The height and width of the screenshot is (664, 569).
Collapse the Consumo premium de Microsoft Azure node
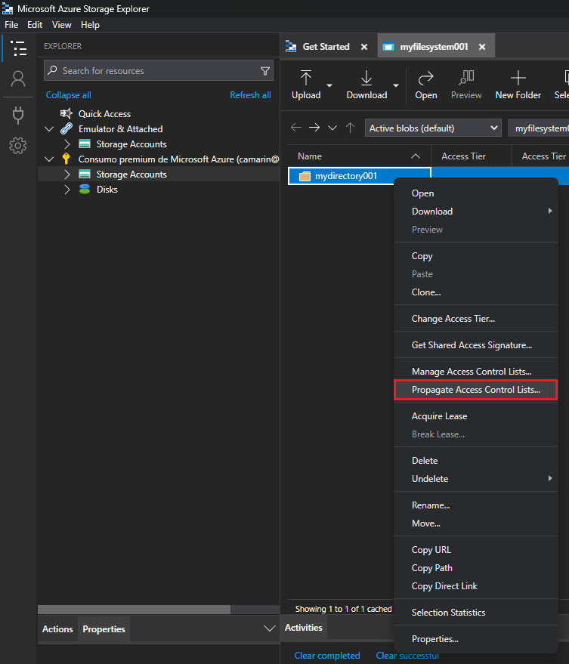click(x=49, y=159)
